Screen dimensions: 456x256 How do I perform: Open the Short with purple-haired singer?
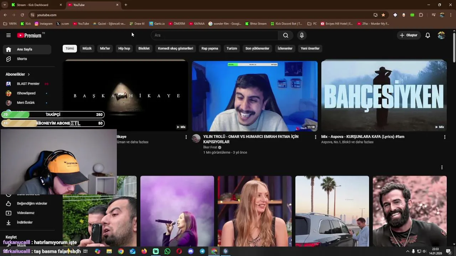(x=177, y=211)
